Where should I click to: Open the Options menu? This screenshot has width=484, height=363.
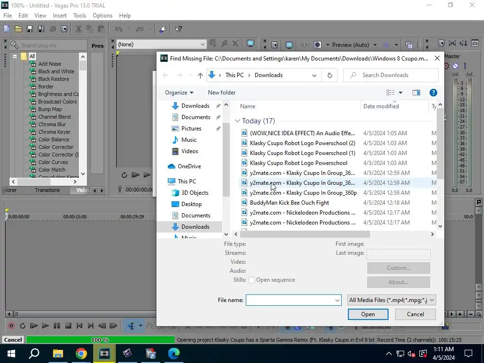[103, 16]
